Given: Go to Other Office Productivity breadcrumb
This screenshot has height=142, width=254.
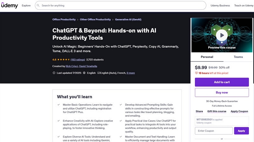Looking at the screenshot, I should pyautogui.click(x=95, y=19).
